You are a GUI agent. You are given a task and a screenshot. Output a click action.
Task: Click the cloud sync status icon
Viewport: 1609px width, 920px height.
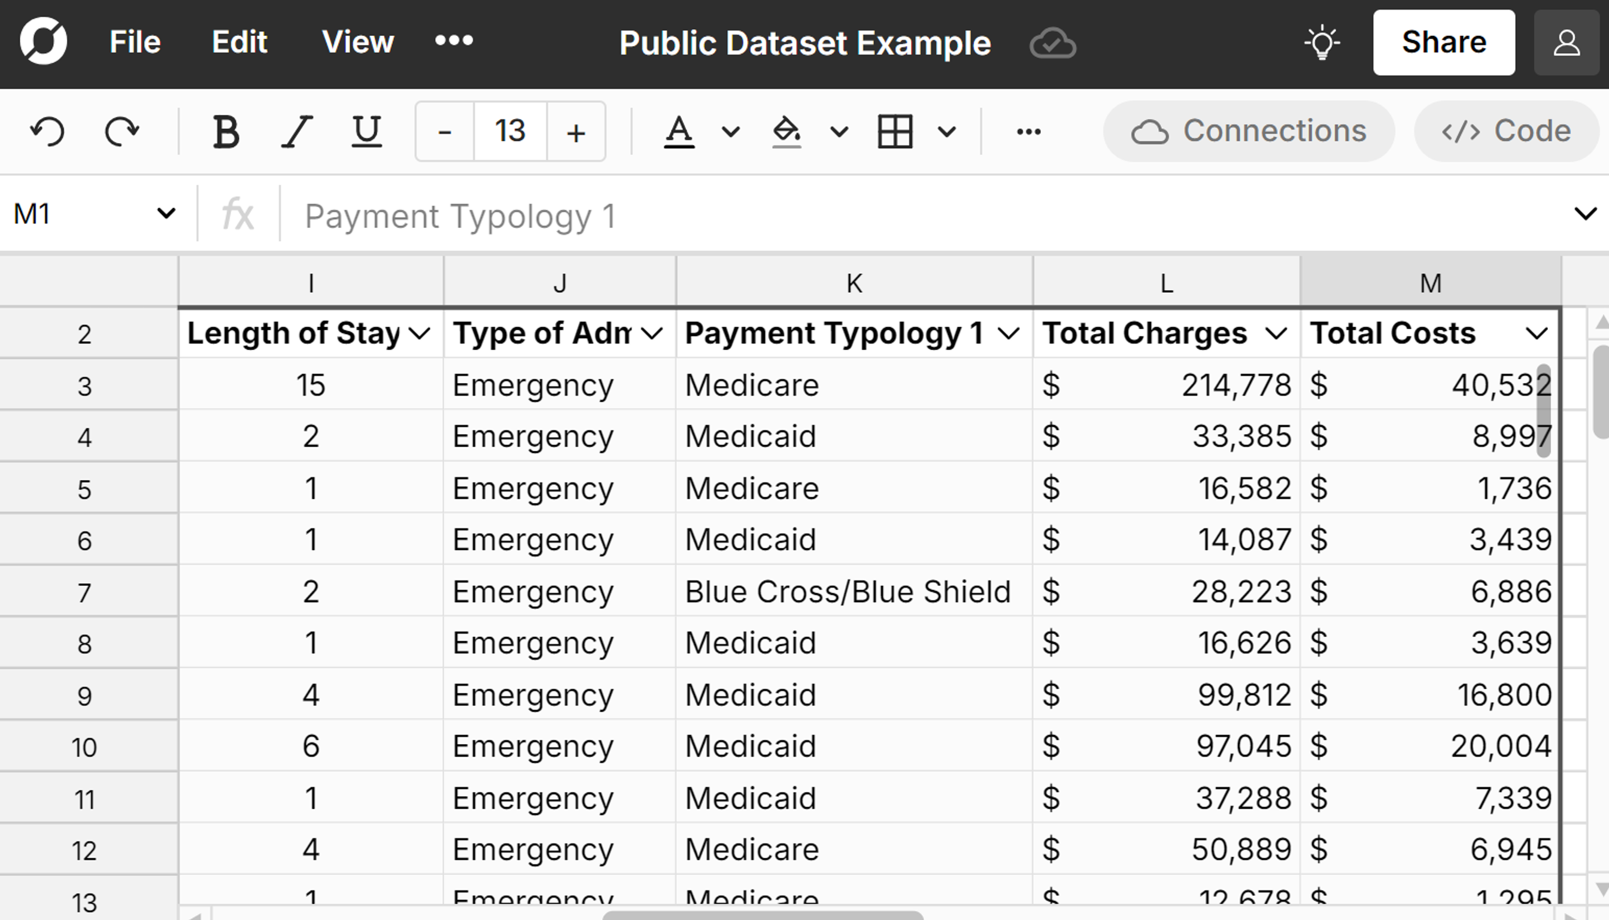[x=1052, y=43]
